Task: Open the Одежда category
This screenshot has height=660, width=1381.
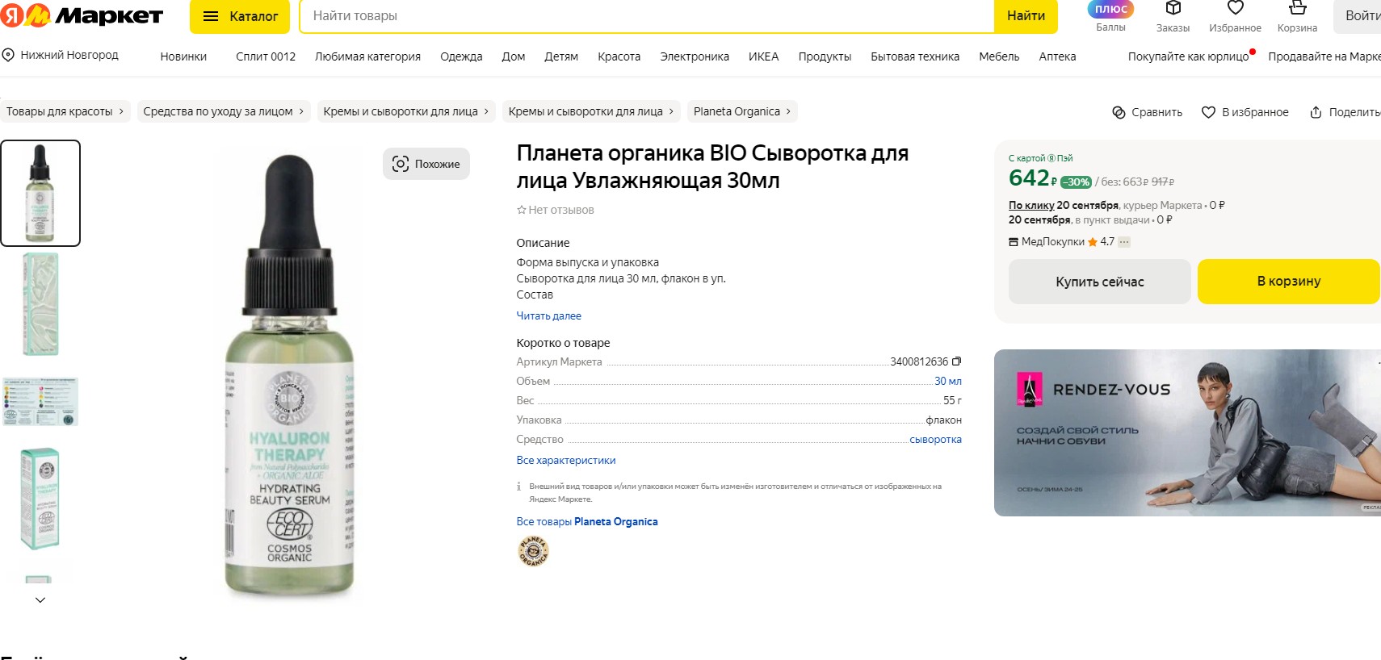Action: 461,56
